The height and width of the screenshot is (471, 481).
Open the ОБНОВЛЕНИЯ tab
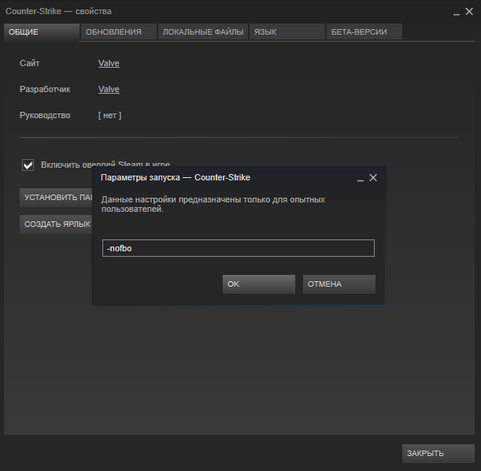click(119, 32)
